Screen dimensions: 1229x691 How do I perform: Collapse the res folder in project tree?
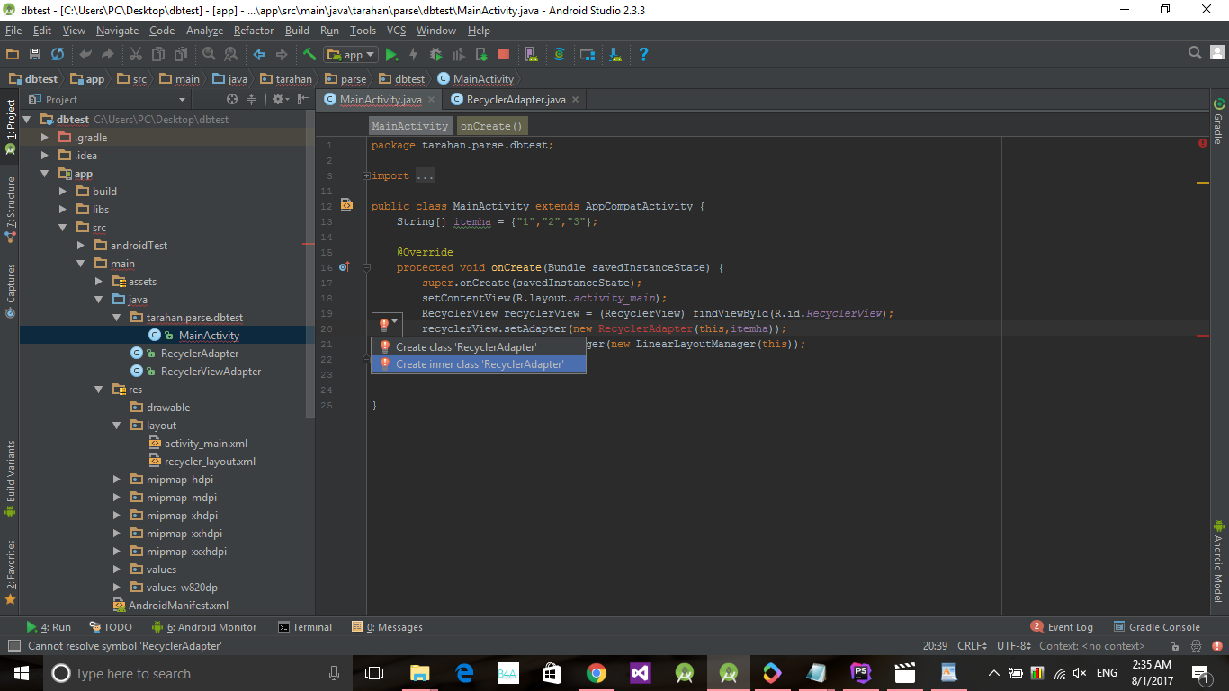(x=99, y=390)
